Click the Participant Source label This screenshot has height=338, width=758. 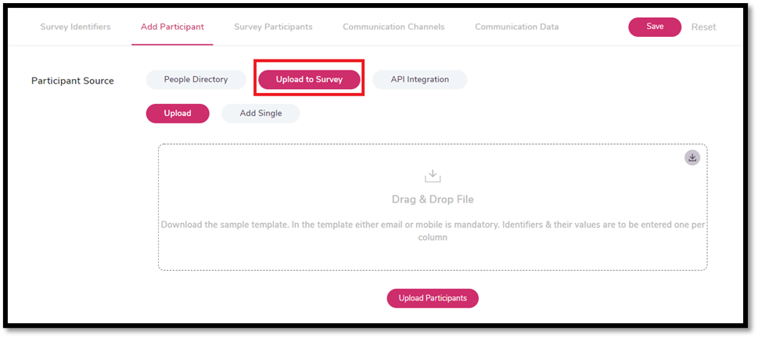tap(73, 81)
